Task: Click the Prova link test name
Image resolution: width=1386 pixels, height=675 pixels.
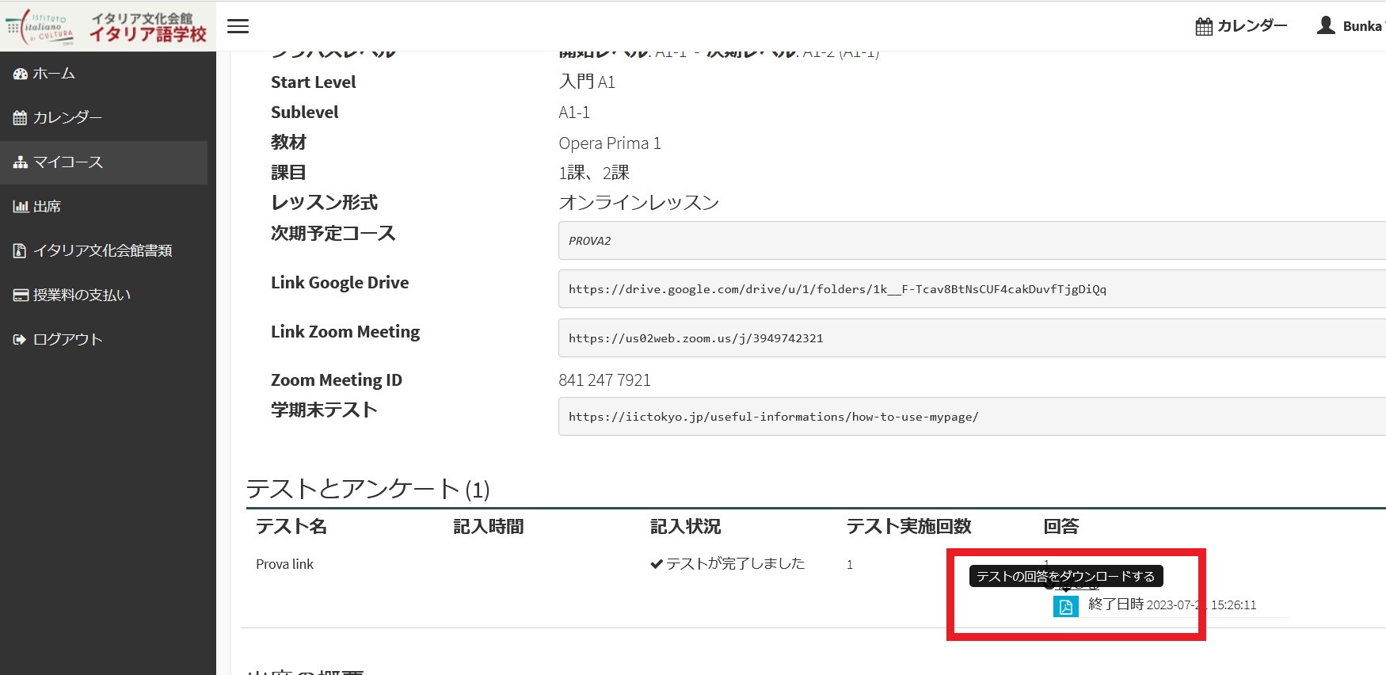Action: point(284,564)
